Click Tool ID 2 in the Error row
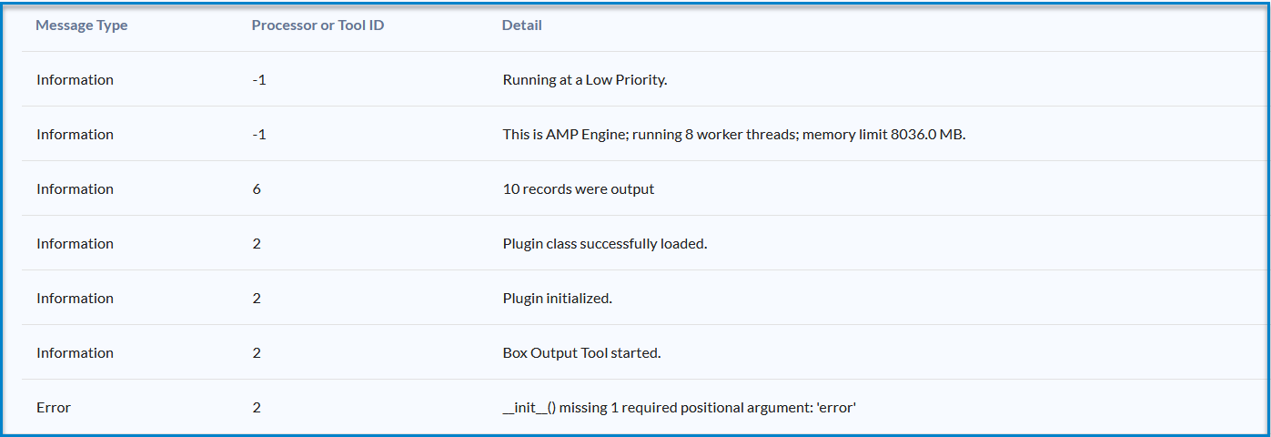The height and width of the screenshot is (437, 1271). point(257,408)
